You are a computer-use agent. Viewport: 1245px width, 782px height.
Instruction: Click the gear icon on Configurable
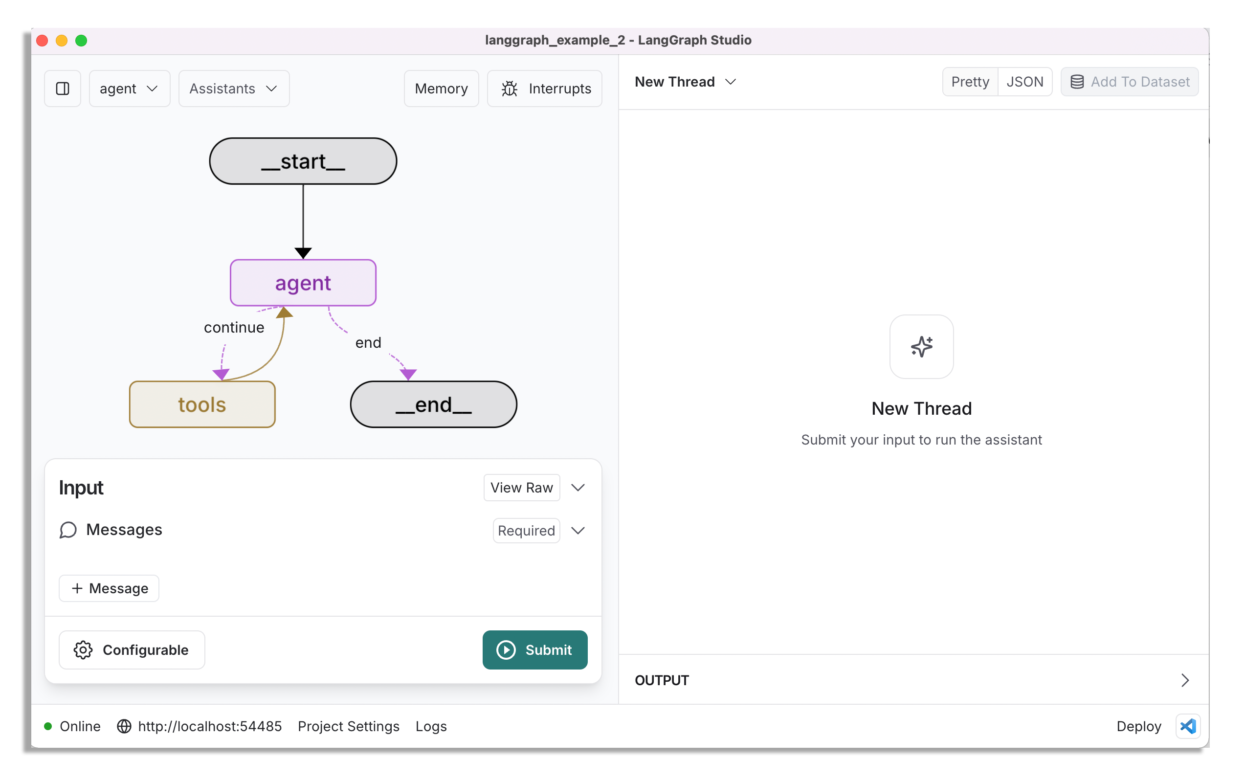[x=83, y=649]
